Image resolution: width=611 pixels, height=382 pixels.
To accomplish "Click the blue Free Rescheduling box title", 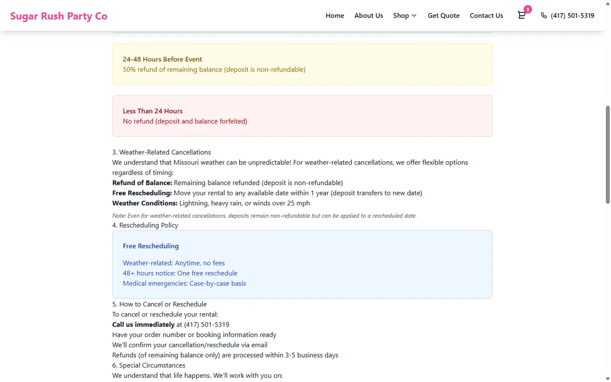I will 150,246.
